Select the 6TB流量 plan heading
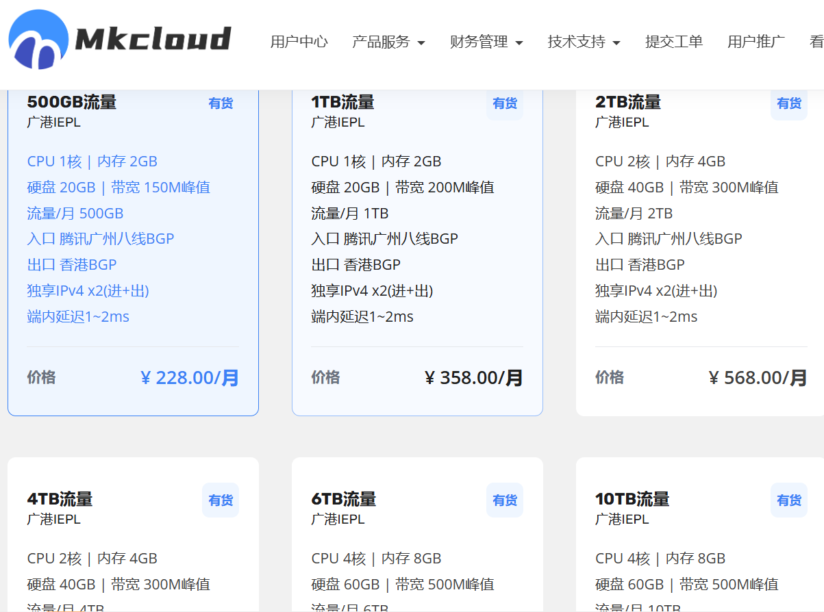Viewport: 824px width, 612px height. point(343,499)
